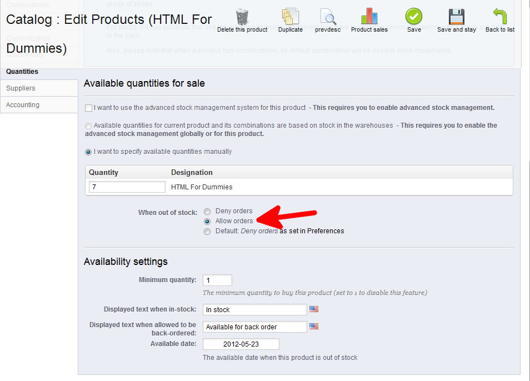Click the Save and stay floppy icon
Screen dimensions: 530x381
click(x=456, y=17)
